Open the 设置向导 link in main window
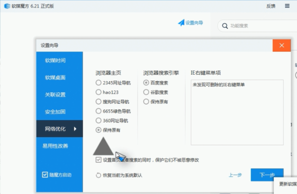The width and height of the screenshot is (297, 194). point(194,23)
